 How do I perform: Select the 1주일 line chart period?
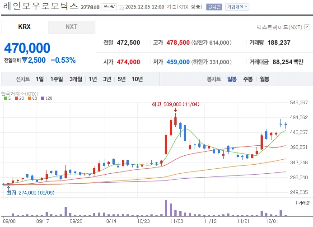[56, 79]
